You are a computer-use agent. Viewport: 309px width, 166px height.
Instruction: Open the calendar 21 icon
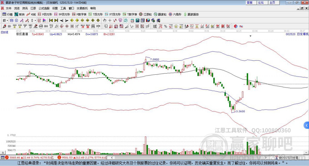click(132, 20)
